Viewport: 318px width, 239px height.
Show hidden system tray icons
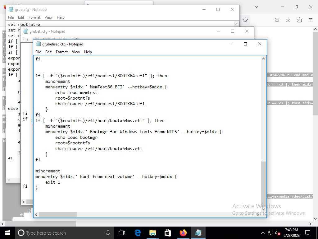pyautogui.click(x=263, y=233)
